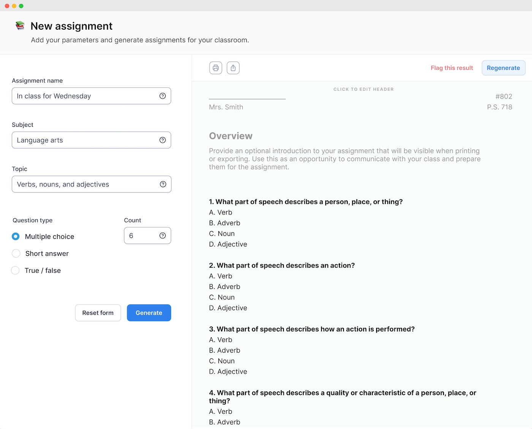Click the name line above Mrs. Smith
532x429 pixels.
[247, 99]
